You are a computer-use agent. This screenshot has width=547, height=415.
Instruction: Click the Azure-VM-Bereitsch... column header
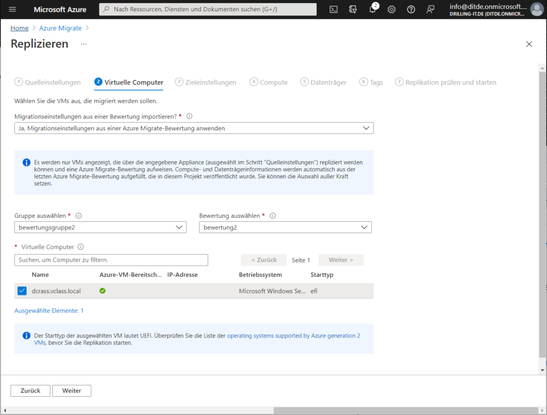pyautogui.click(x=131, y=275)
